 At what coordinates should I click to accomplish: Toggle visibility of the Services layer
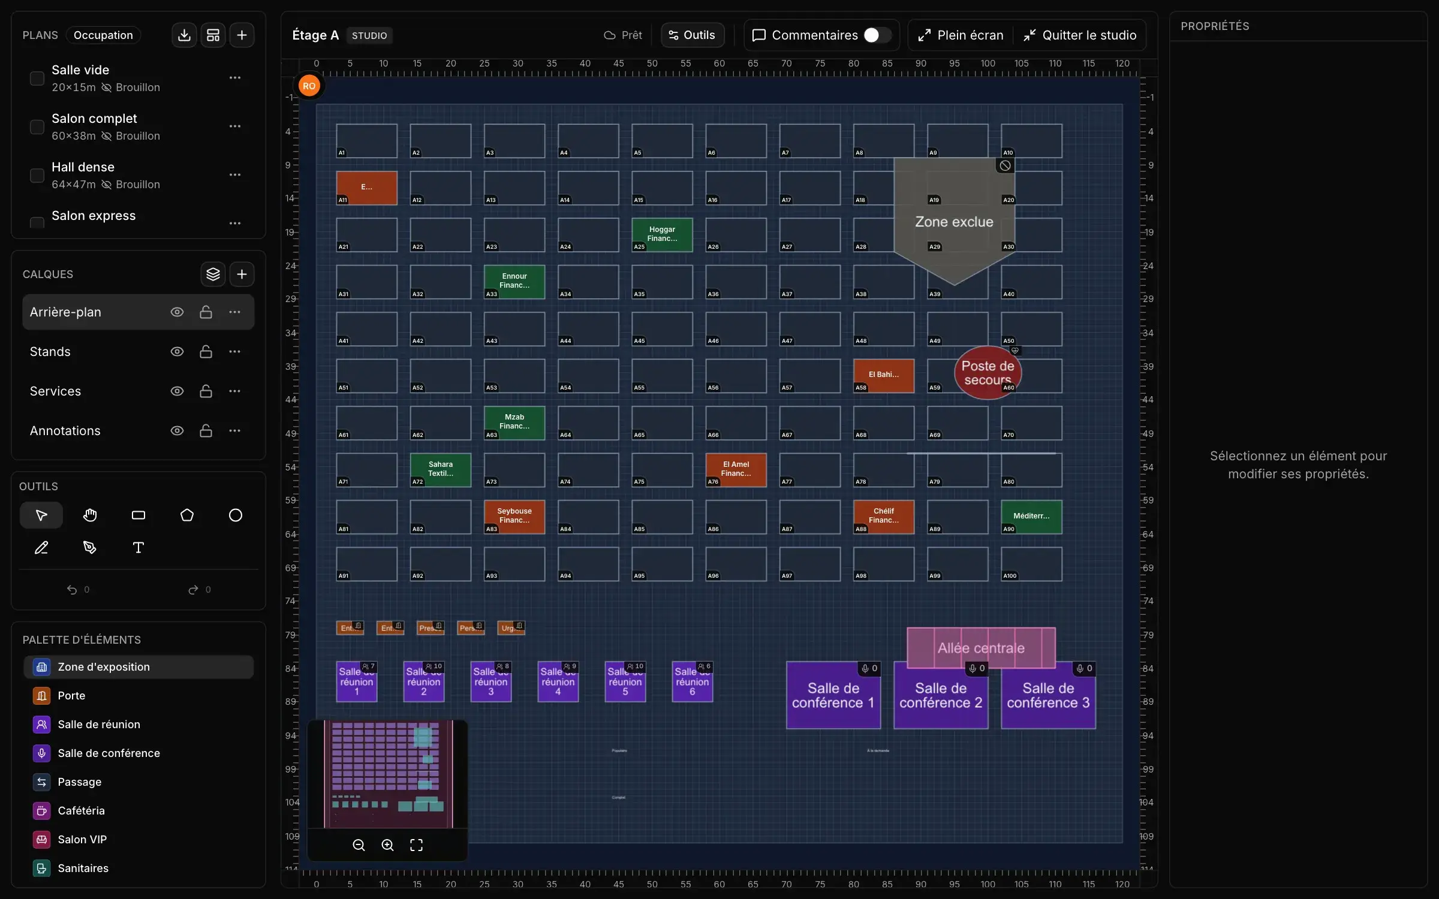[x=177, y=391]
